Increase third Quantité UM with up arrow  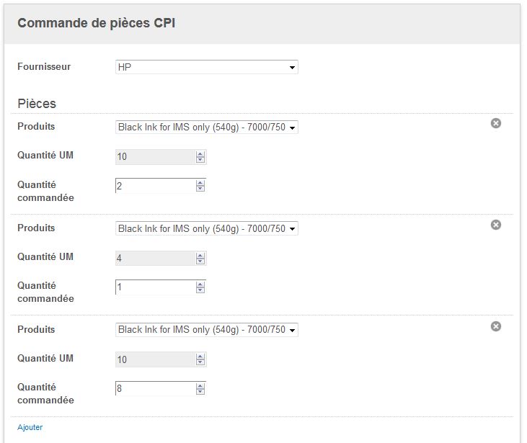(x=200, y=356)
